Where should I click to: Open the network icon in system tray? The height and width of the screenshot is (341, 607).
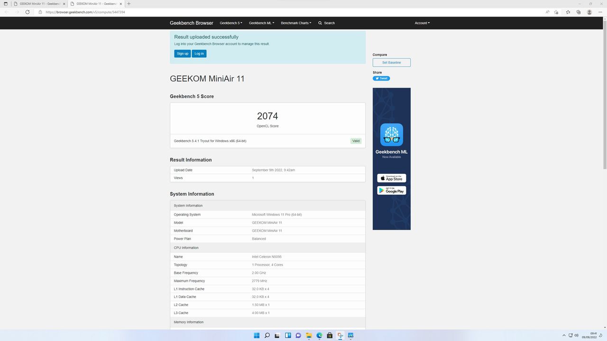(570, 335)
